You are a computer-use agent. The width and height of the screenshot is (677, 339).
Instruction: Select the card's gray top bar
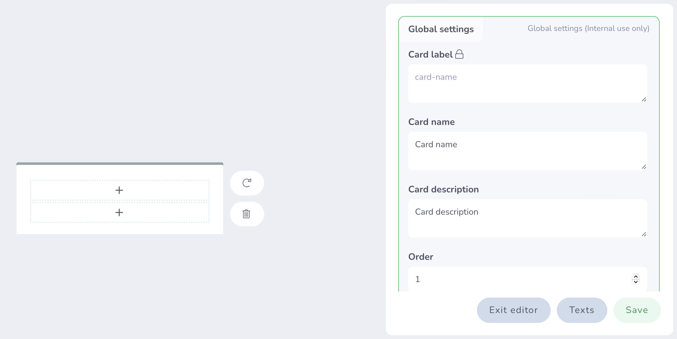tap(120, 164)
